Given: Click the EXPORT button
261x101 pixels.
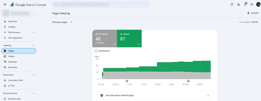Looking at the screenshot, I should click(x=253, y=13).
